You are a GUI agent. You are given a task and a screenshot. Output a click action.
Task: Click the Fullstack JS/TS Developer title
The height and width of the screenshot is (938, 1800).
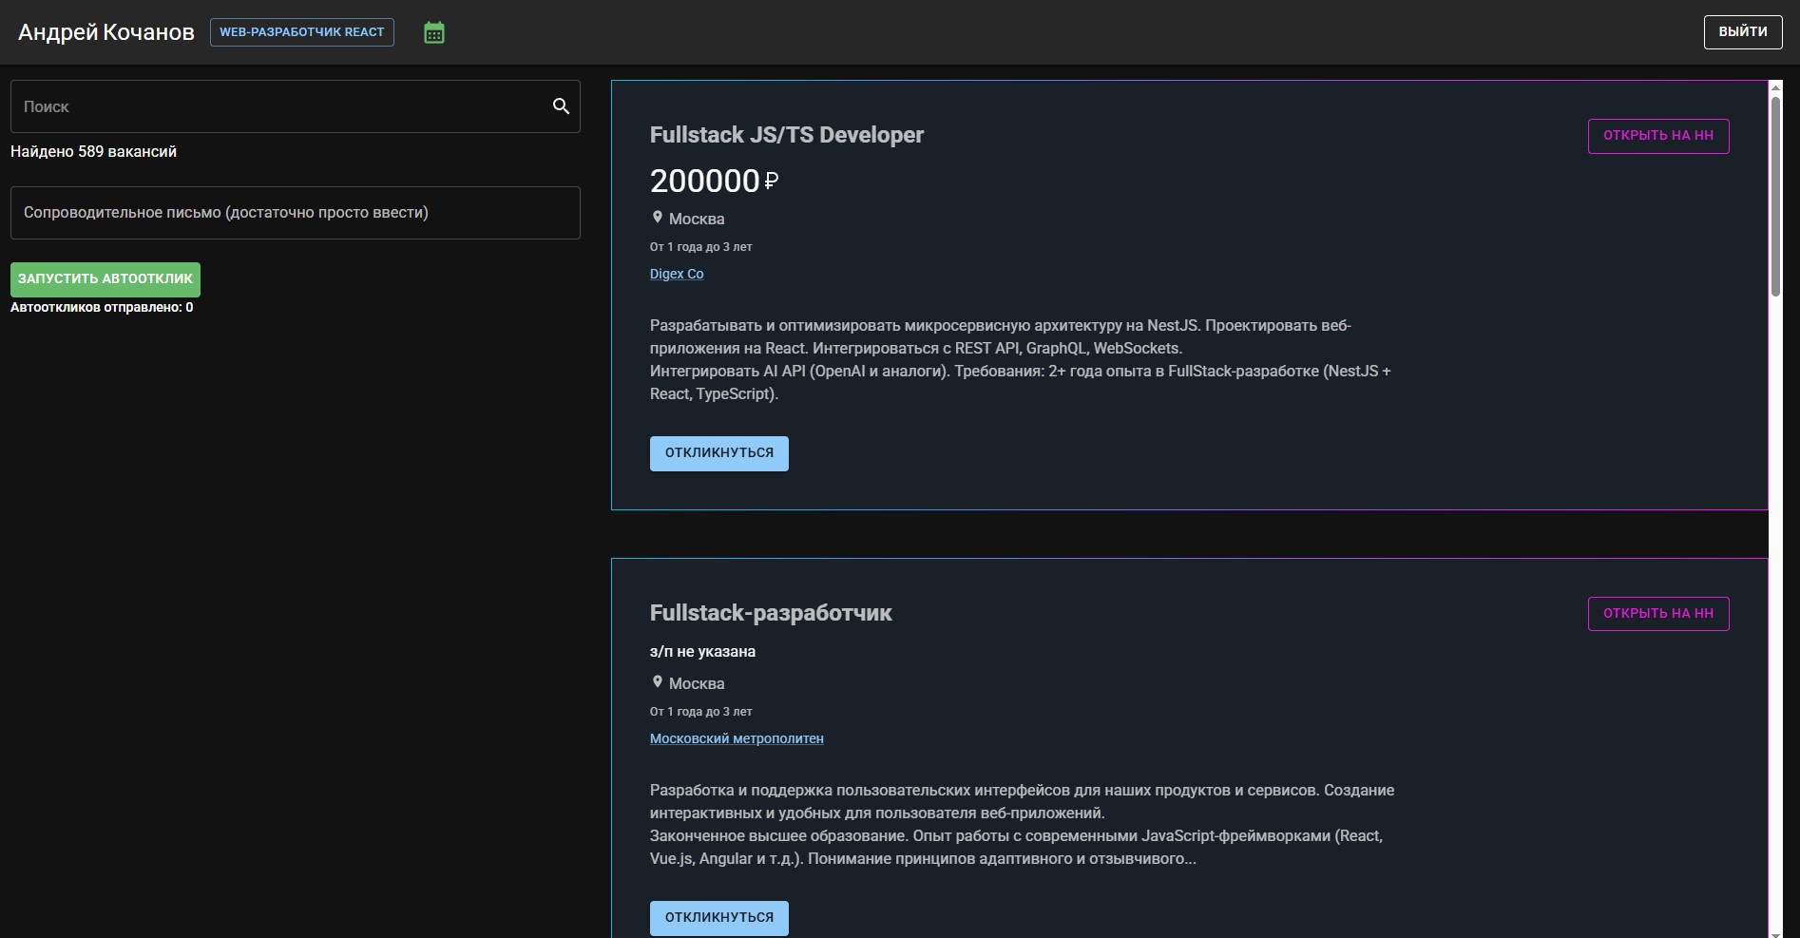point(786,135)
